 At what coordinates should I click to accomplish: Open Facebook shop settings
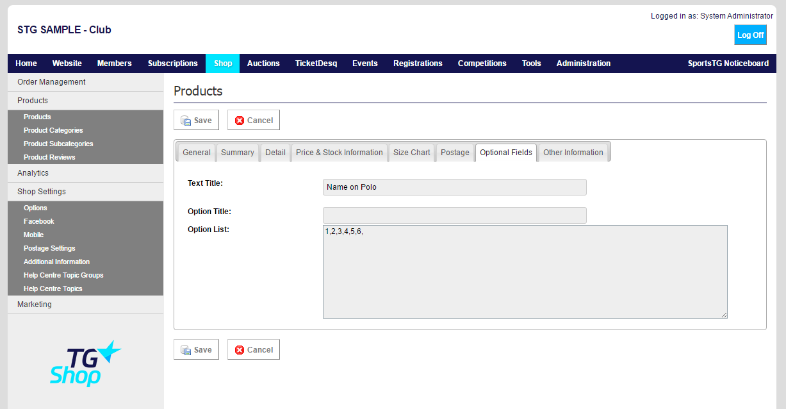pyautogui.click(x=39, y=221)
